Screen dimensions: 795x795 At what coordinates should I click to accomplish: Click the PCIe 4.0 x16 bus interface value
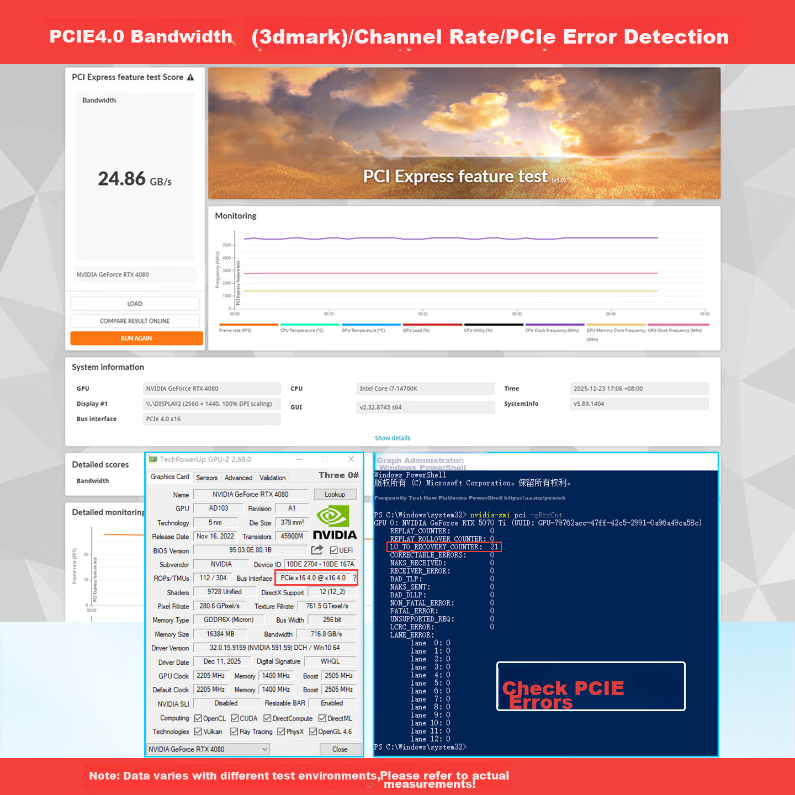tap(212, 419)
